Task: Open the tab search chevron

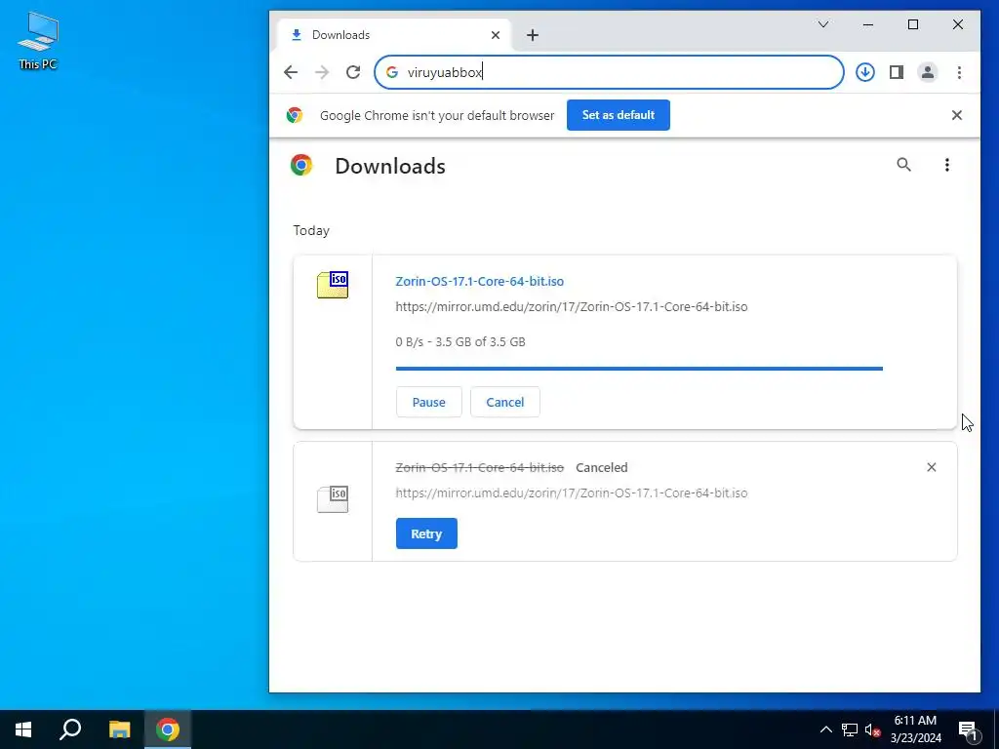Action: pos(823,24)
